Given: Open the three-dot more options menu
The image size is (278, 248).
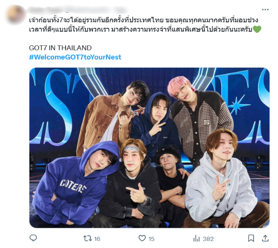Looking at the screenshot, I should pyautogui.click(x=265, y=10).
